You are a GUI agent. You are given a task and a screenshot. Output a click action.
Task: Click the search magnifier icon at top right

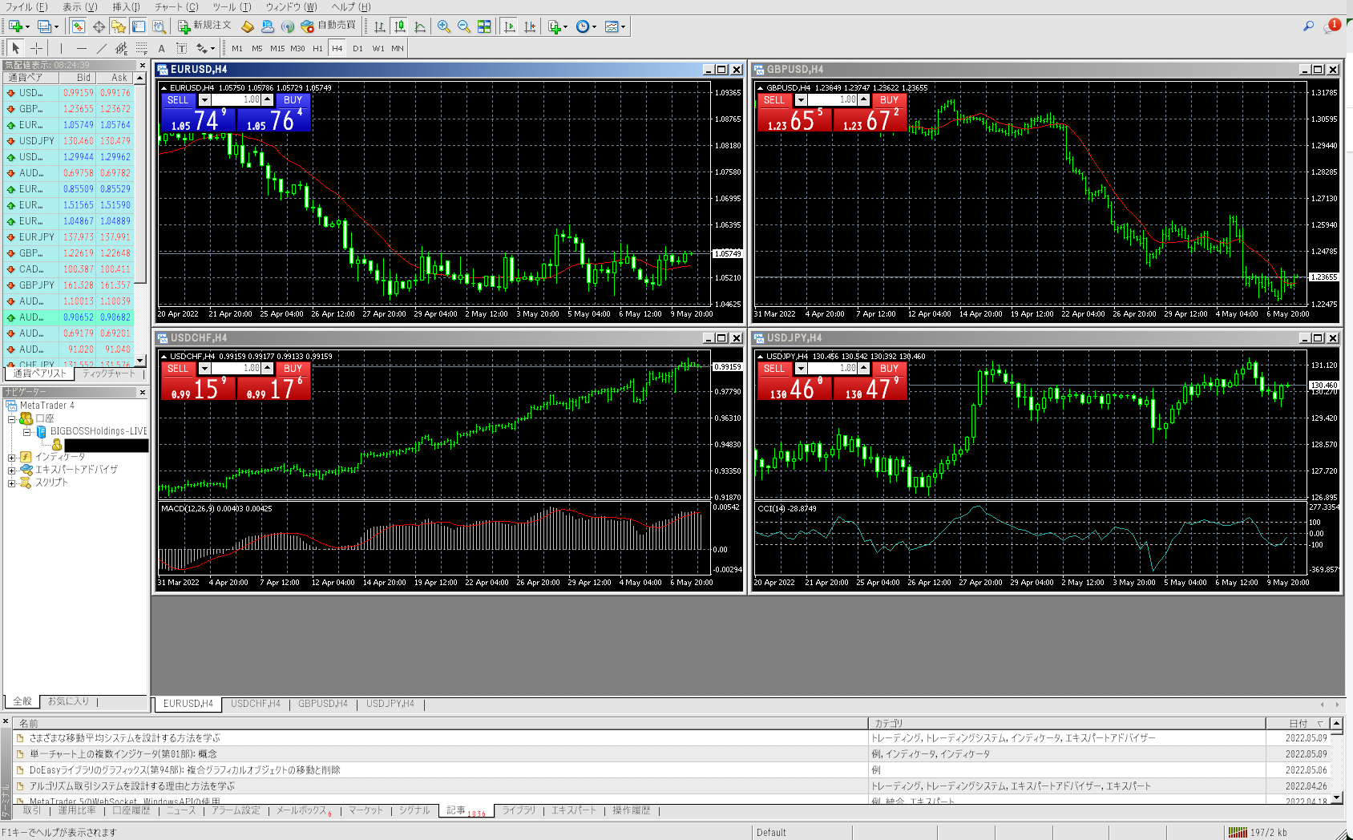coord(1308,26)
